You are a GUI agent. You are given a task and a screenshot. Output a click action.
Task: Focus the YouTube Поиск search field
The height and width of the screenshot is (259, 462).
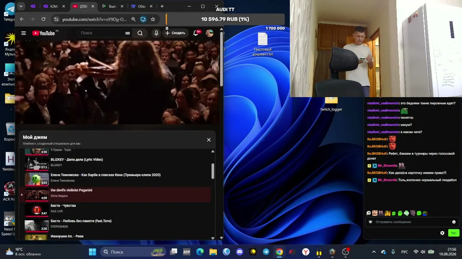coord(102,33)
